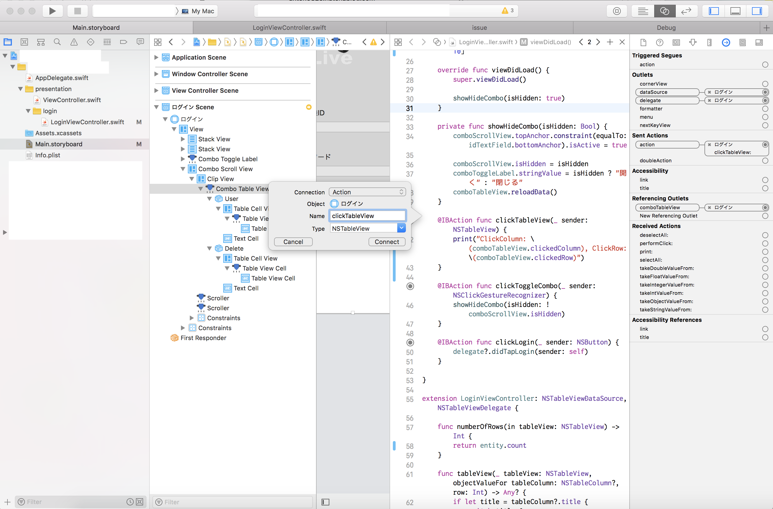Switch to the Debug tab

tap(666, 28)
